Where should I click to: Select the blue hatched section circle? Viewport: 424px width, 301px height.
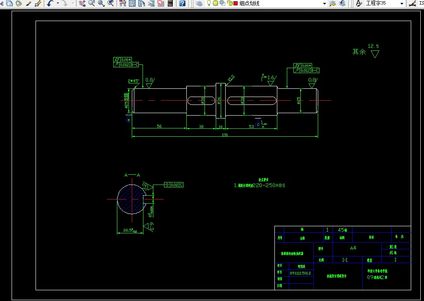(131, 199)
